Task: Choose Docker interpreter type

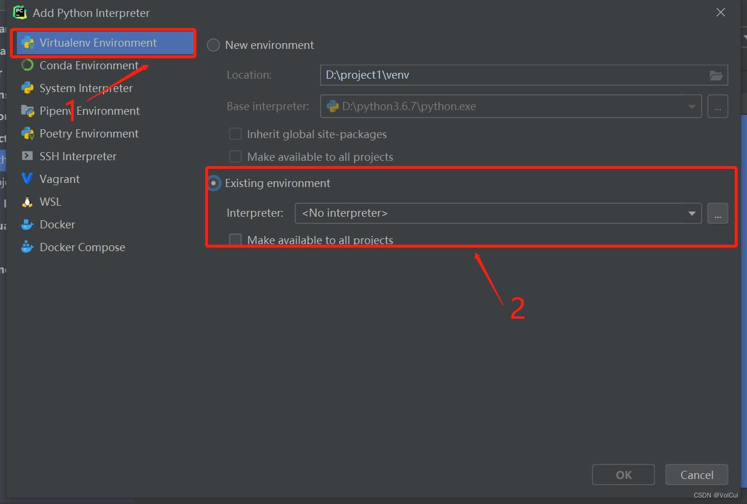Action: pos(57,224)
